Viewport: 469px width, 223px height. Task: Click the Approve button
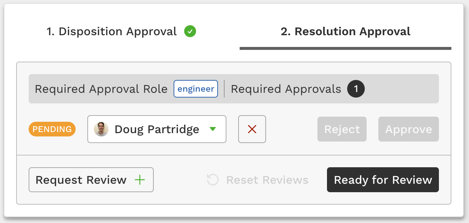pos(408,129)
